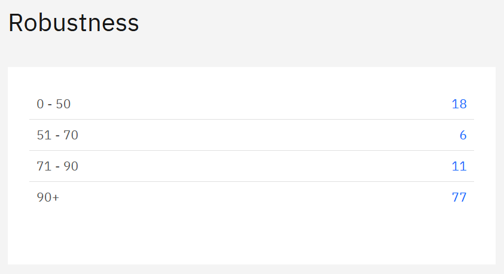Open the 18 count link for 0 - 50

click(x=459, y=104)
